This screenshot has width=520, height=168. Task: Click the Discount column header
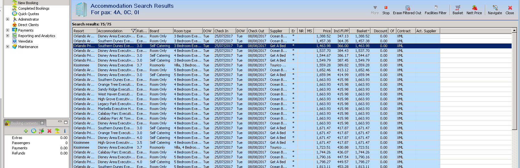point(380,31)
